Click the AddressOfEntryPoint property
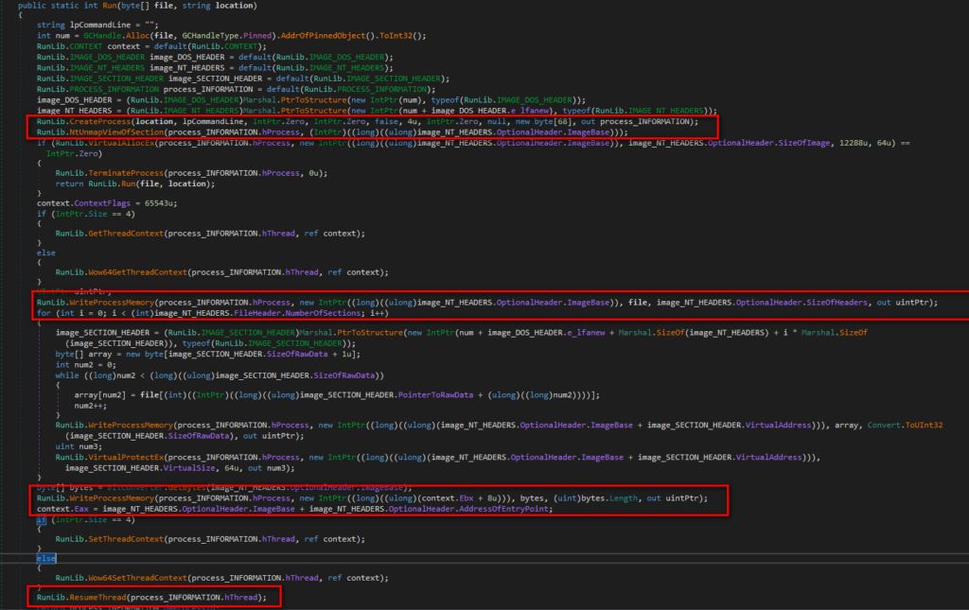Image resolution: width=969 pixels, height=610 pixels. point(502,510)
